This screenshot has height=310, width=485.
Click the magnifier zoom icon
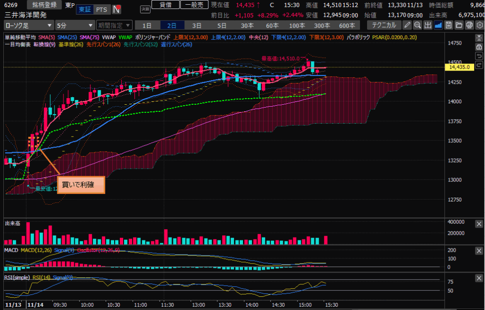[417, 25]
